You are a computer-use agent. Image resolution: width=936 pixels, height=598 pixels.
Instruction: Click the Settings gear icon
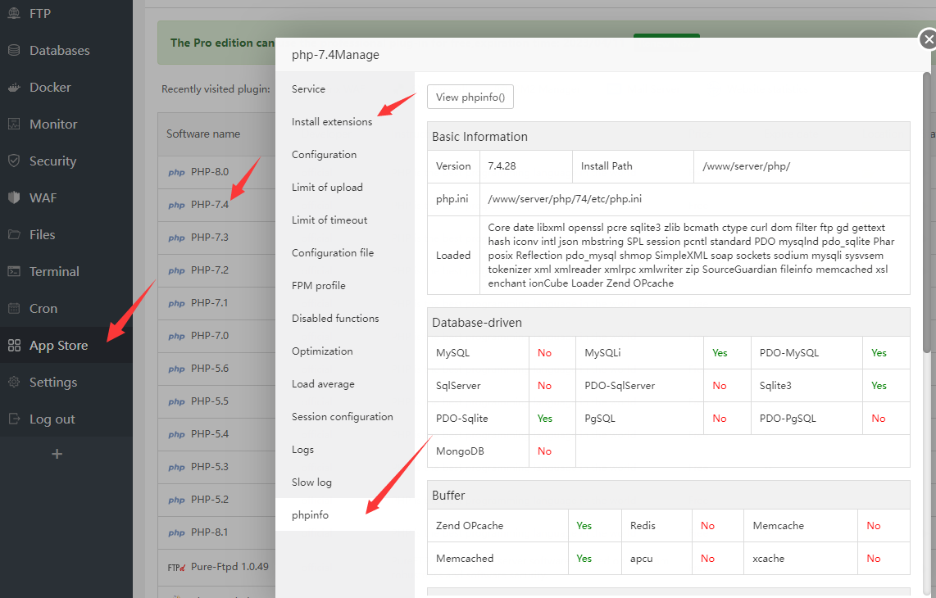click(x=14, y=382)
